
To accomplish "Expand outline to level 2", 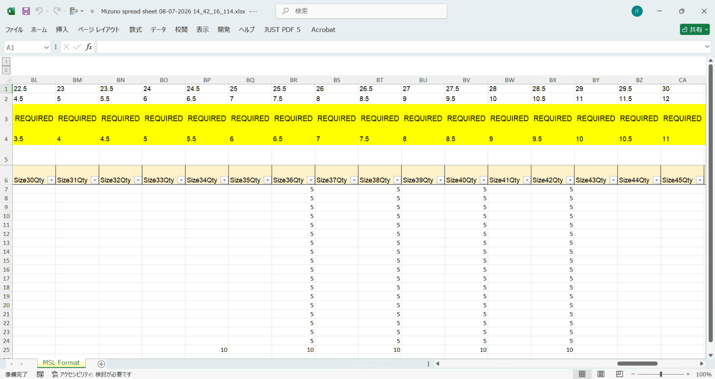I will click(x=6, y=70).
